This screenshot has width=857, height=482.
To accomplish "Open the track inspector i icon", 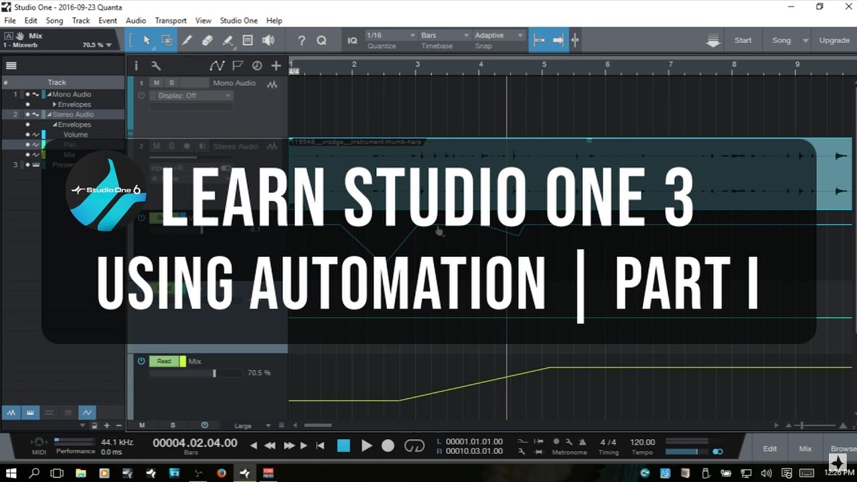I will coord(136,66).
